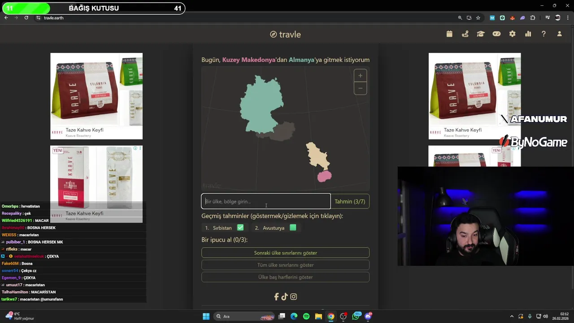Viewport: 574px width, 323px height.
Task: Click 'Ülke baş harflerini göster' hint button
Action: [285, 277]
